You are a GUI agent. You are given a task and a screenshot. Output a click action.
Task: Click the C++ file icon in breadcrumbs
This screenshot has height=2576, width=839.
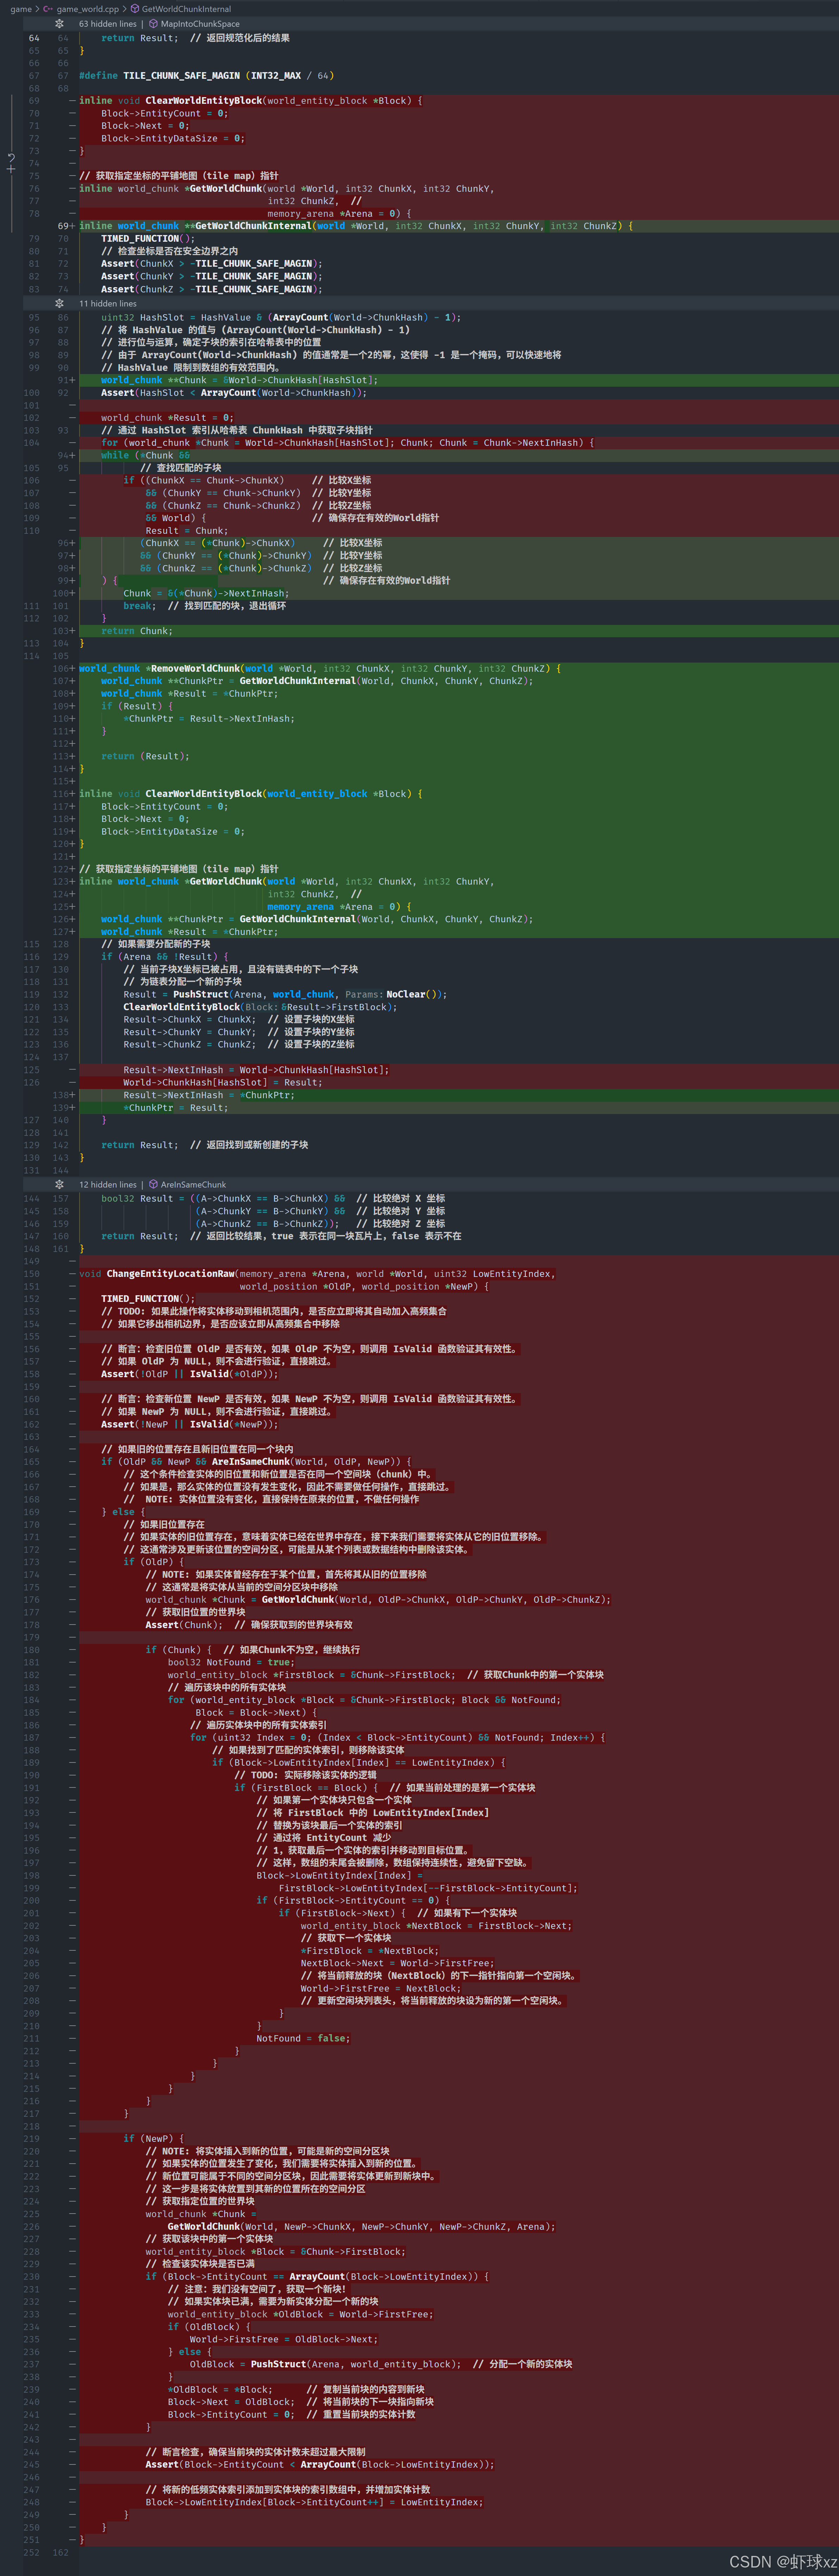(47, 9)
